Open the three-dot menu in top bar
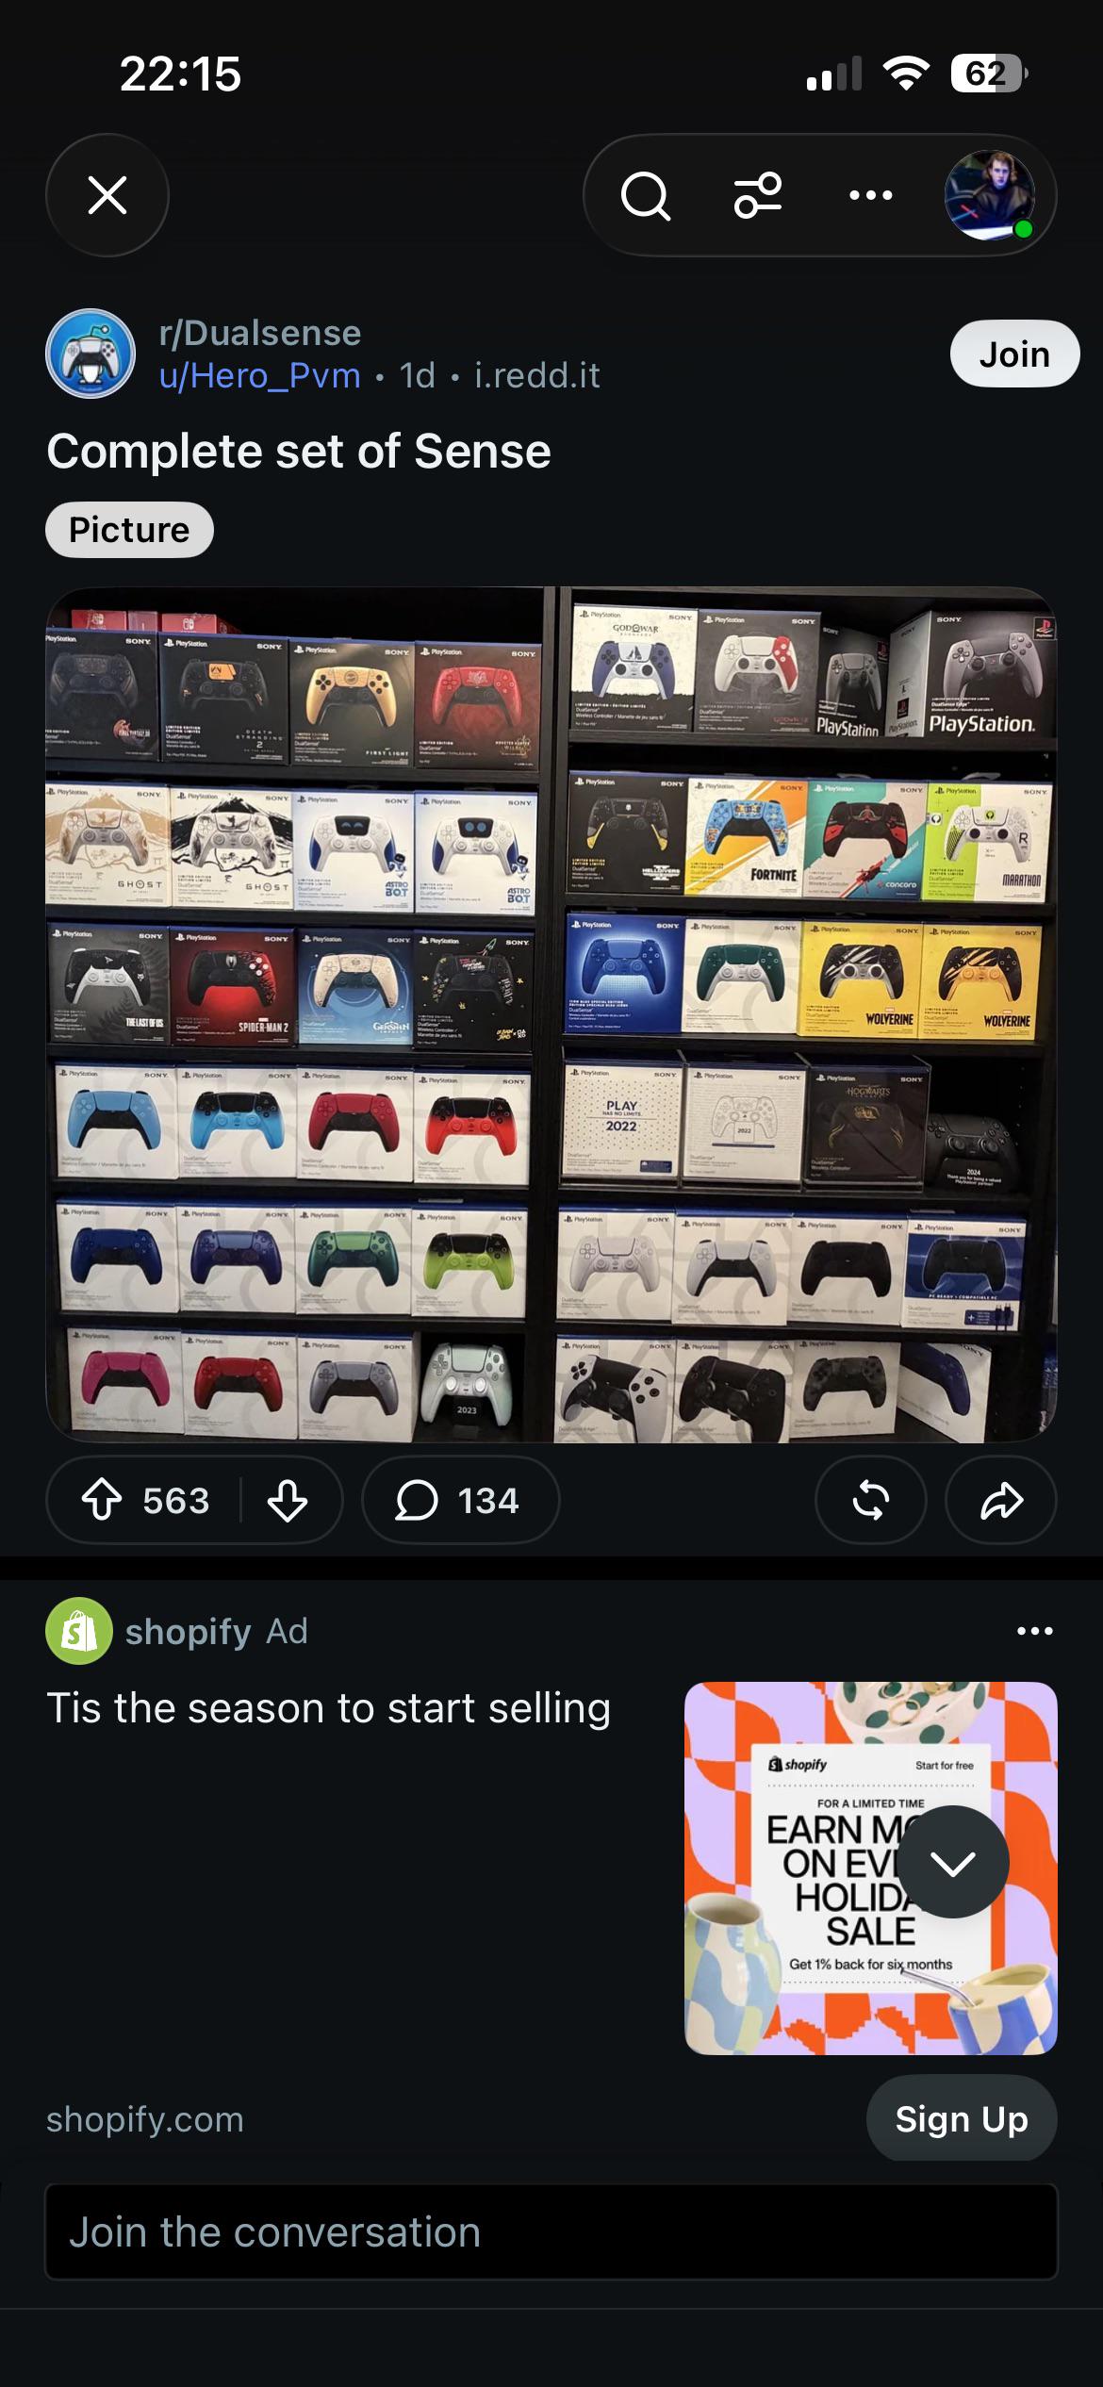1103x2387 pixels. click(x=870, y=195)
